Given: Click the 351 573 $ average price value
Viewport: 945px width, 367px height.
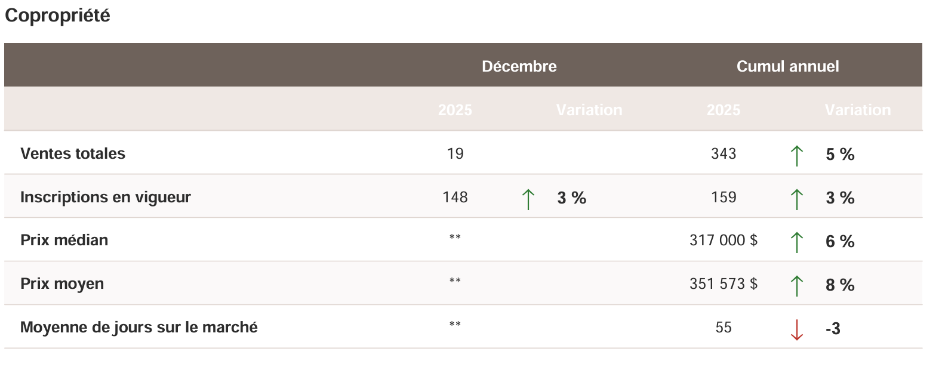Looking at the screenshot, I should pyautogui.click(x=723, y=284).
